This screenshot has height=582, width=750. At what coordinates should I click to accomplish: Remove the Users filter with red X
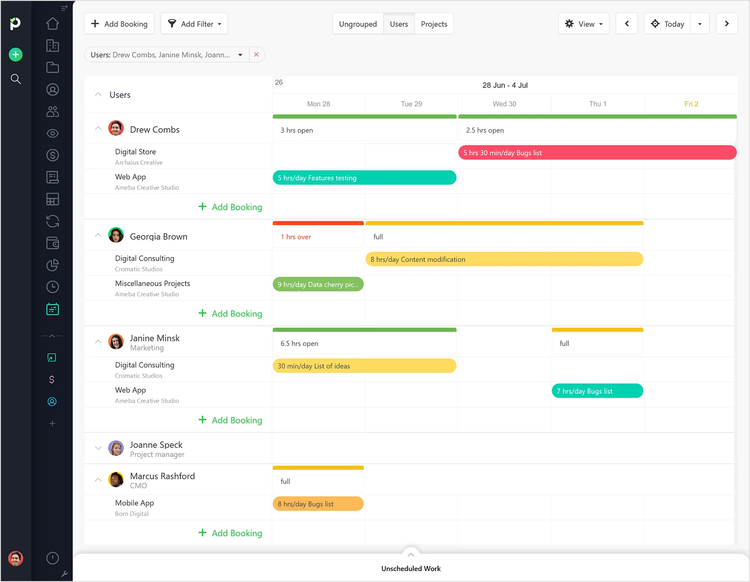pos(256,55)
